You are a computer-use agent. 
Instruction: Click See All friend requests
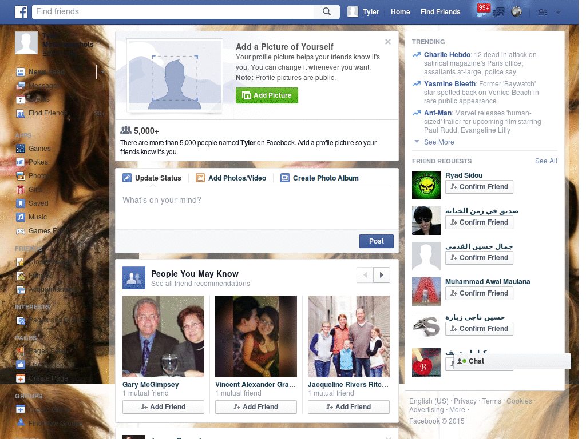(545, 161)
